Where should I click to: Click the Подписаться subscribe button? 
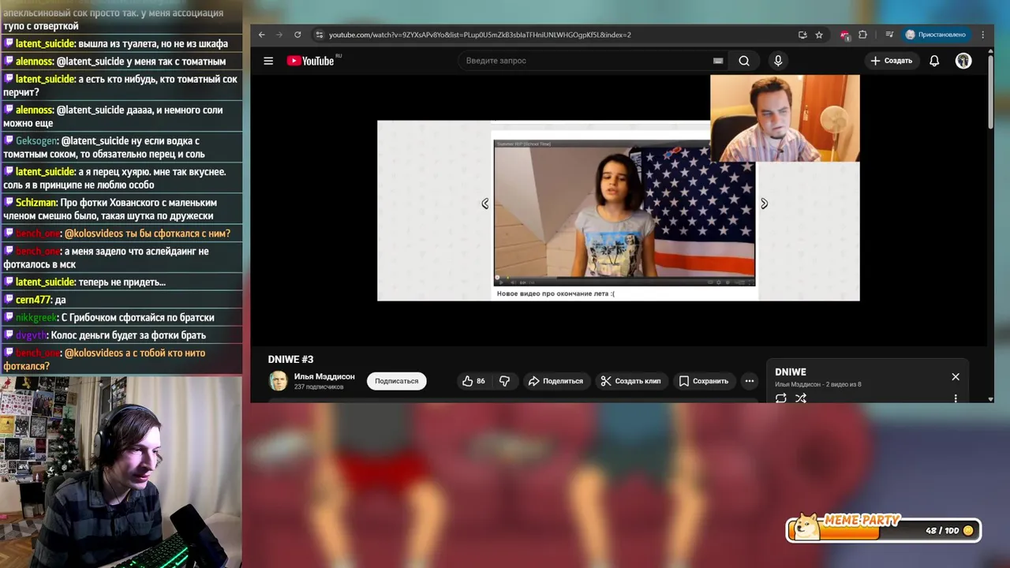[396, 381]
